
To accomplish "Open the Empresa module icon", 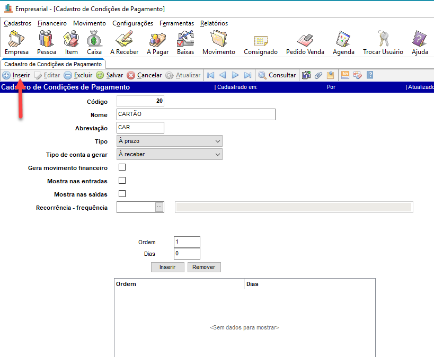I will click(x=16, y=42).
